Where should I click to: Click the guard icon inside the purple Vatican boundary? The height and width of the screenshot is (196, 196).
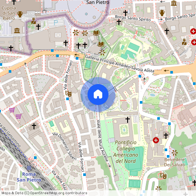click(34, 21)
